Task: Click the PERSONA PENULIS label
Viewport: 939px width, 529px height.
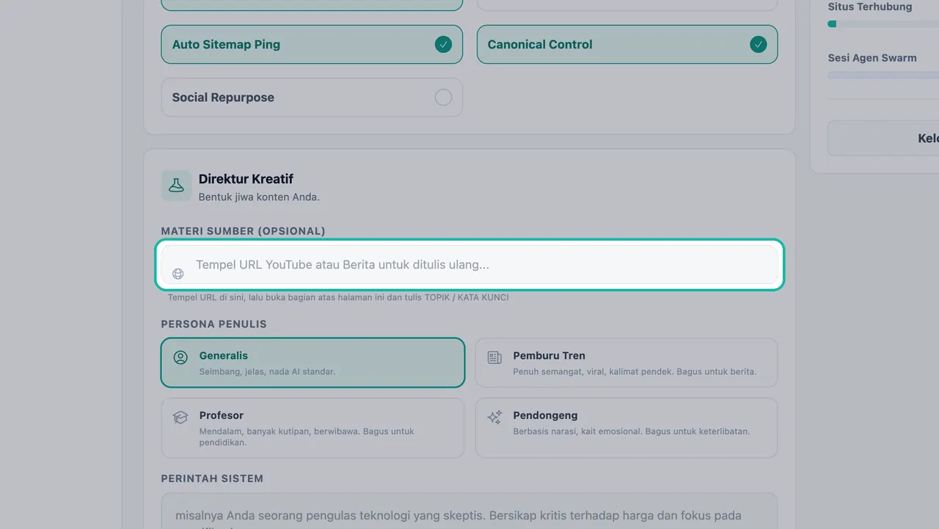Action: (214, 324)
